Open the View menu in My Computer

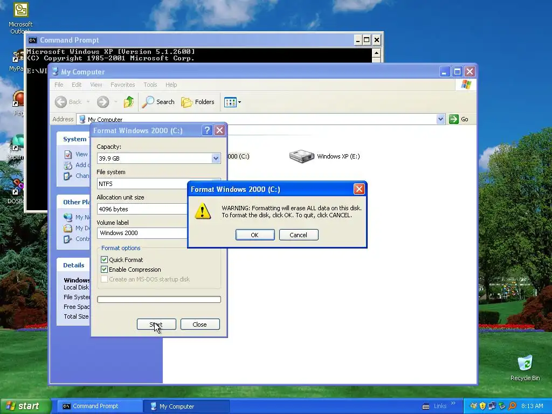(x=96, y=85)
